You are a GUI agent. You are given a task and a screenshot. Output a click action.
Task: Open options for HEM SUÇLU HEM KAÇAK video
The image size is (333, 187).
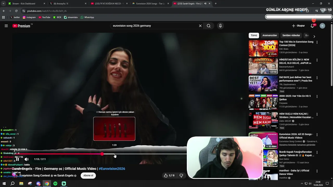(317, 114)
